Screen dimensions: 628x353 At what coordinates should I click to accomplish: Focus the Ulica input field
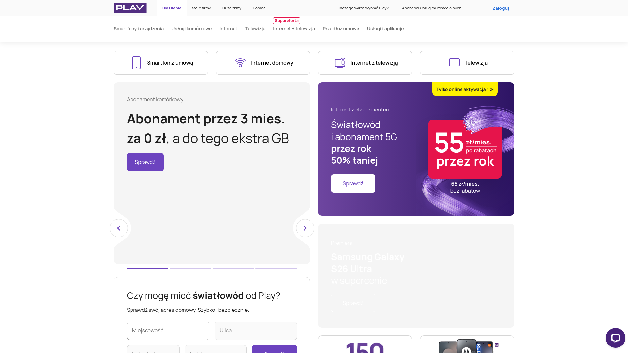(256, 331)
